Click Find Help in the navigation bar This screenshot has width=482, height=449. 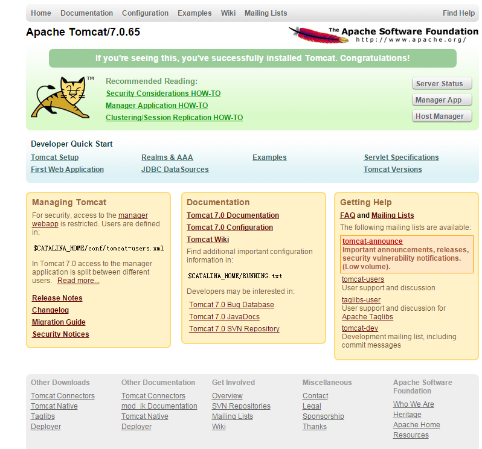(458, 13)
